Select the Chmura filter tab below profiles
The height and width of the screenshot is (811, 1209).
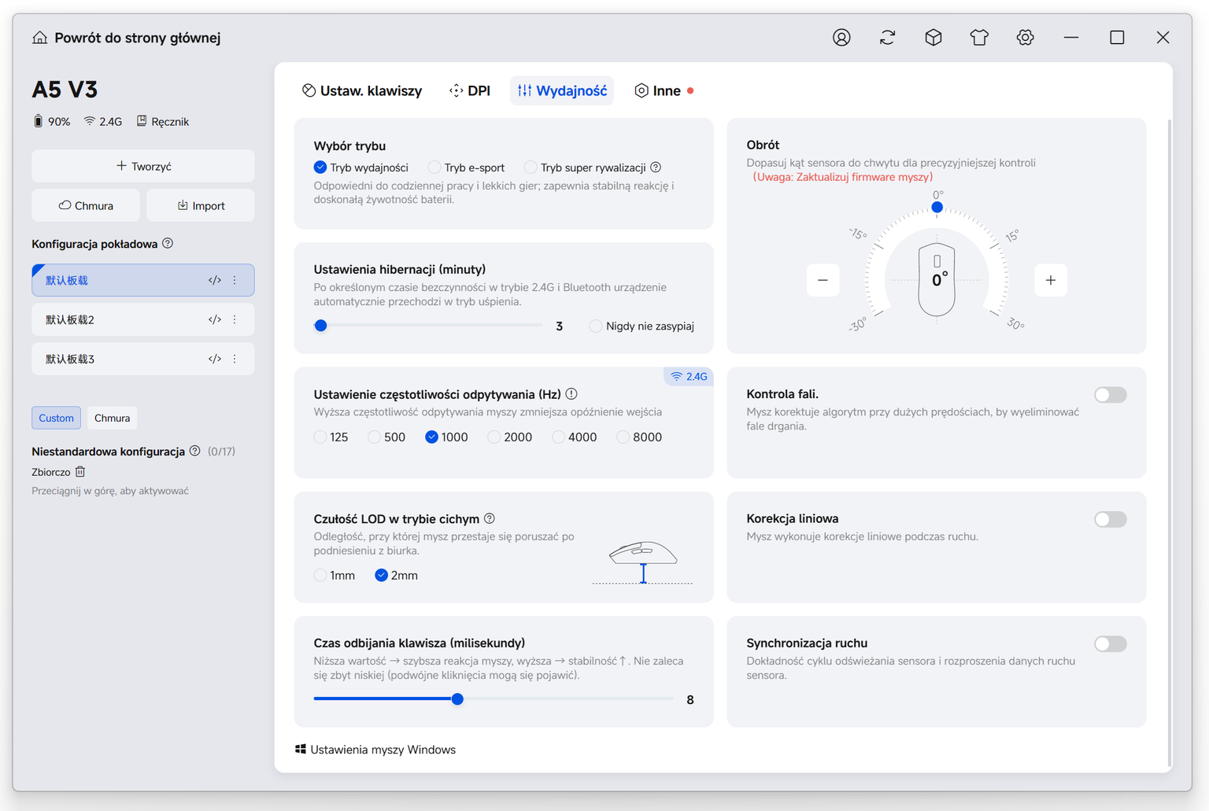112,418
